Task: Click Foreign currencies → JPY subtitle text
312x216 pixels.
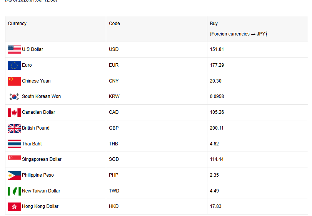Action: (x=238, y=34)
